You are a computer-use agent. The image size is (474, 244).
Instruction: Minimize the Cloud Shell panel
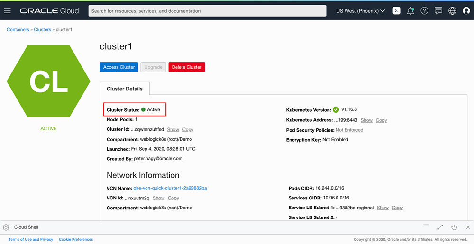[426, 225]
